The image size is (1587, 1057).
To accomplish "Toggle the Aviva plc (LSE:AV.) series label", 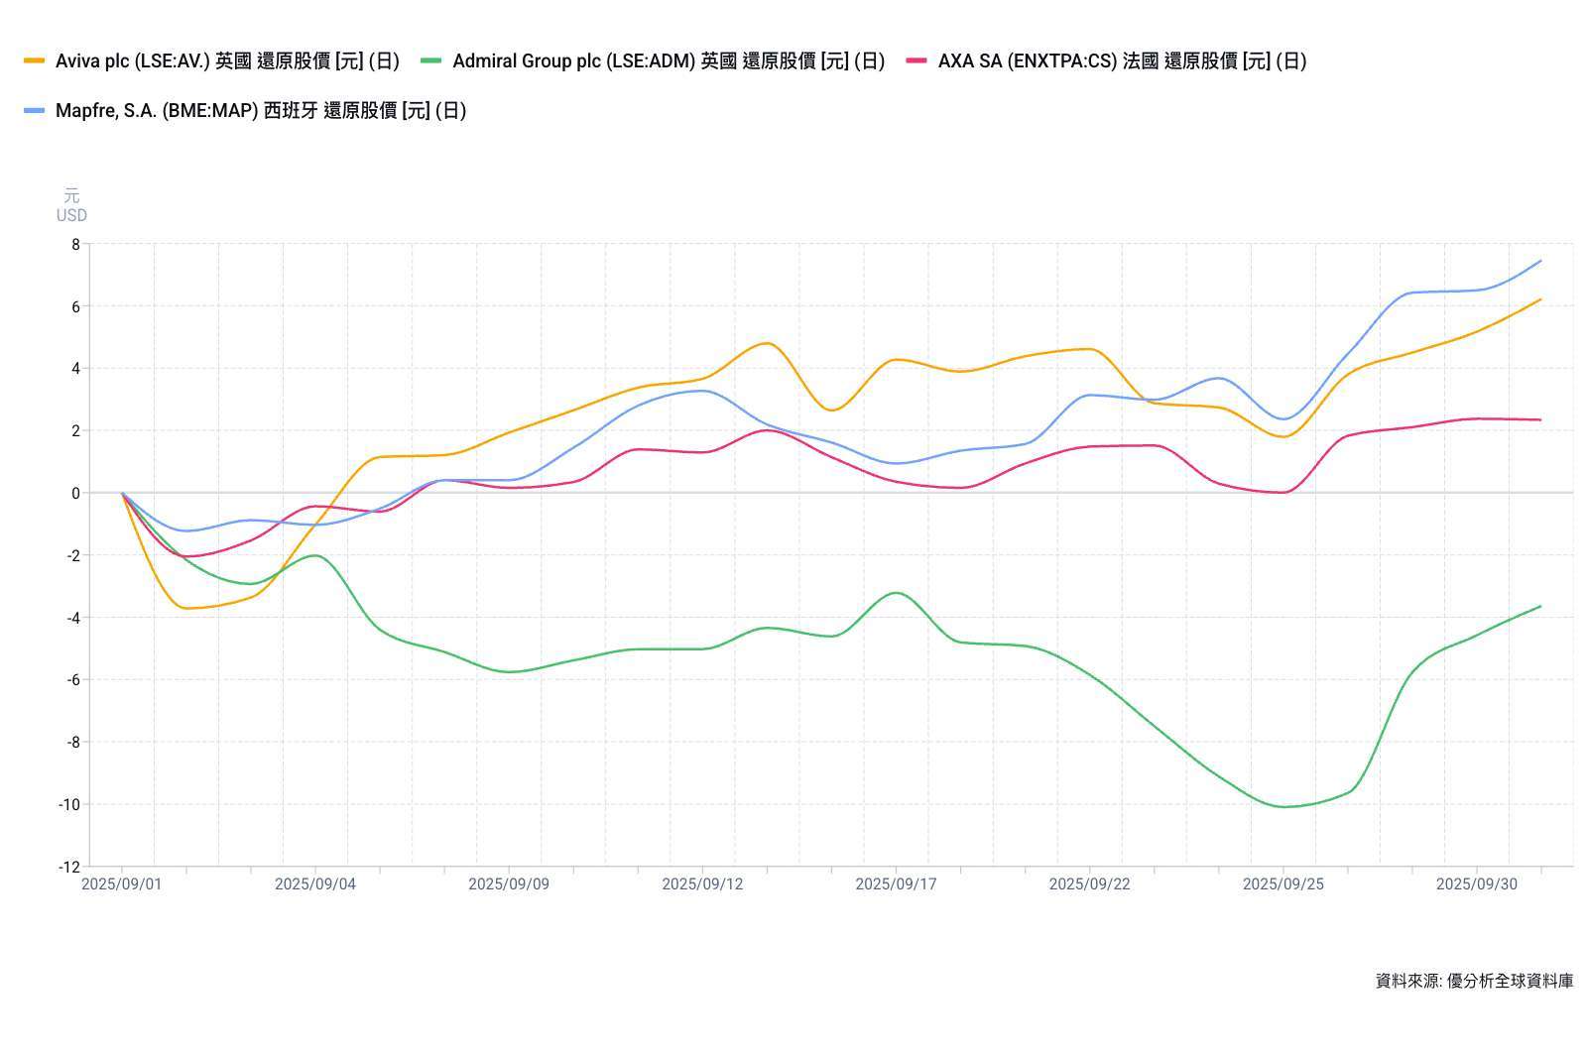I will [227, 61].
